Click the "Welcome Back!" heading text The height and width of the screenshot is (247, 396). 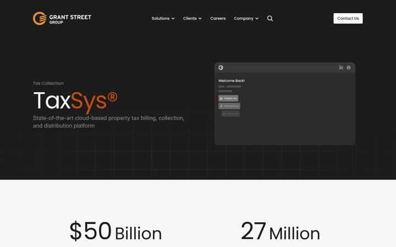pyautogui.click(x=232, y=81)
